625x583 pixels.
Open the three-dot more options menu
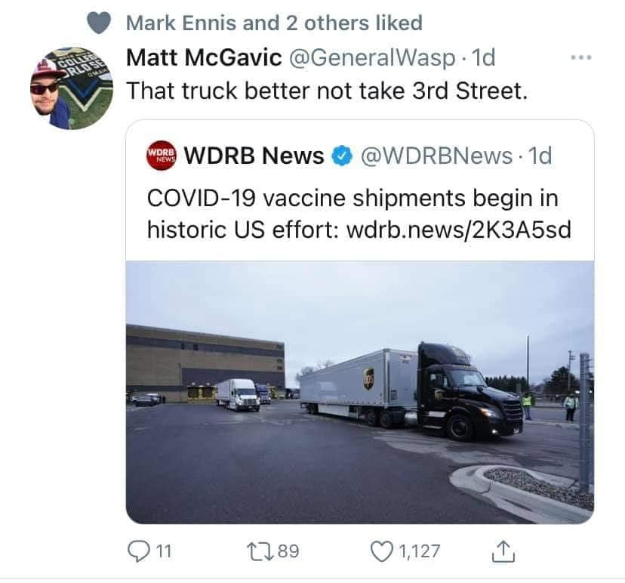pyautogui.click(x=581, y=58)
